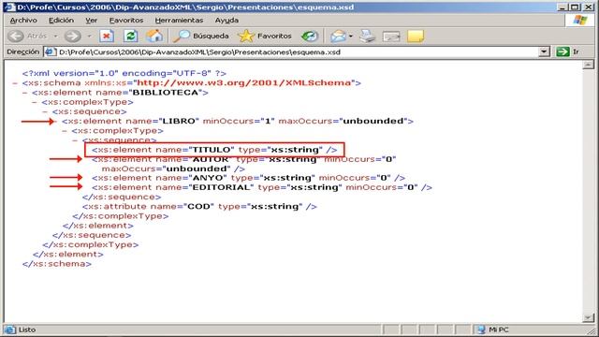The image size is (599, 337).
Task: Collapse the xs:schema root node
Action: pyautogui.click(x=15, y=83)
